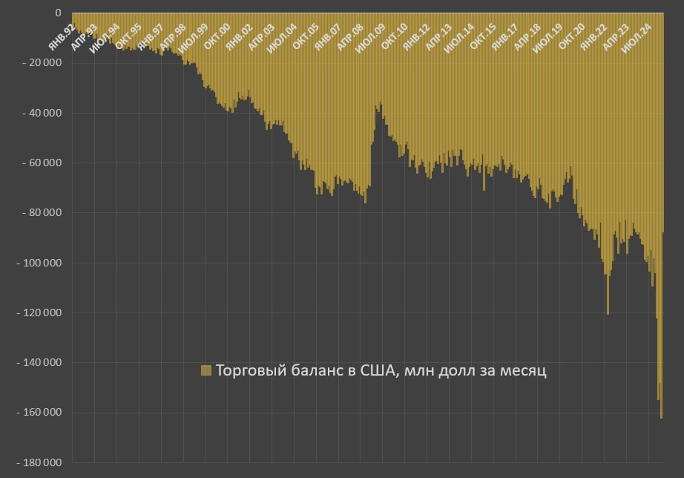Select the -60 000 y-axis label
Viewport: 684px width, 478px height.
(x=42, y=163)
